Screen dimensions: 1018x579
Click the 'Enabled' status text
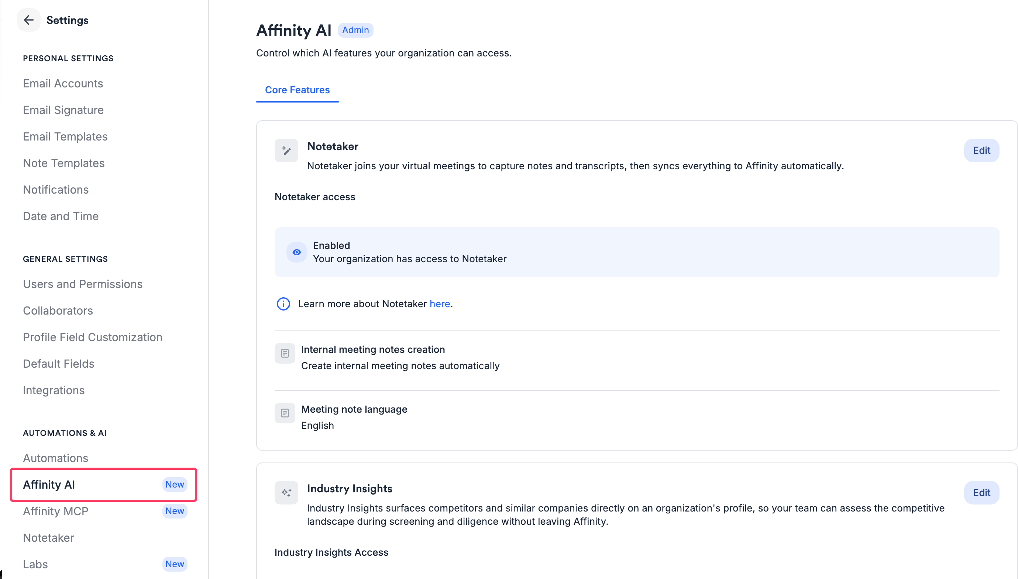(x=331, y=245)
